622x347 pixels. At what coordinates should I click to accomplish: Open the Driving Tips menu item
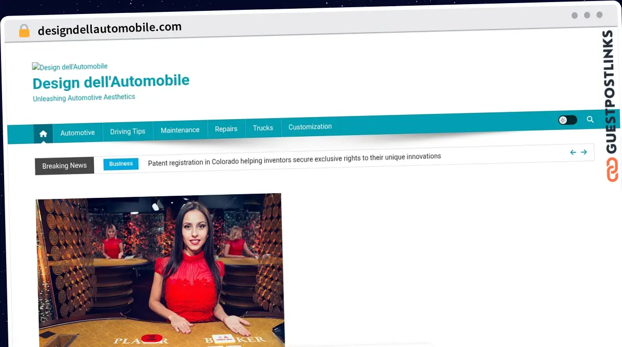pyautogui.click(x=128, y=131)
